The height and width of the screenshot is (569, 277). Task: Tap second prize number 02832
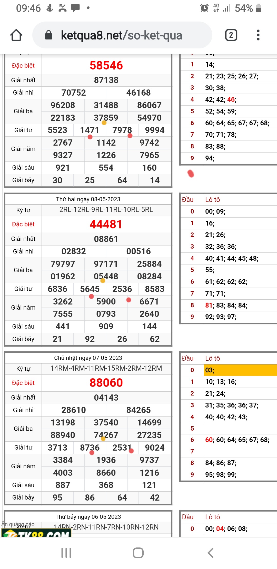pos(74,251)
